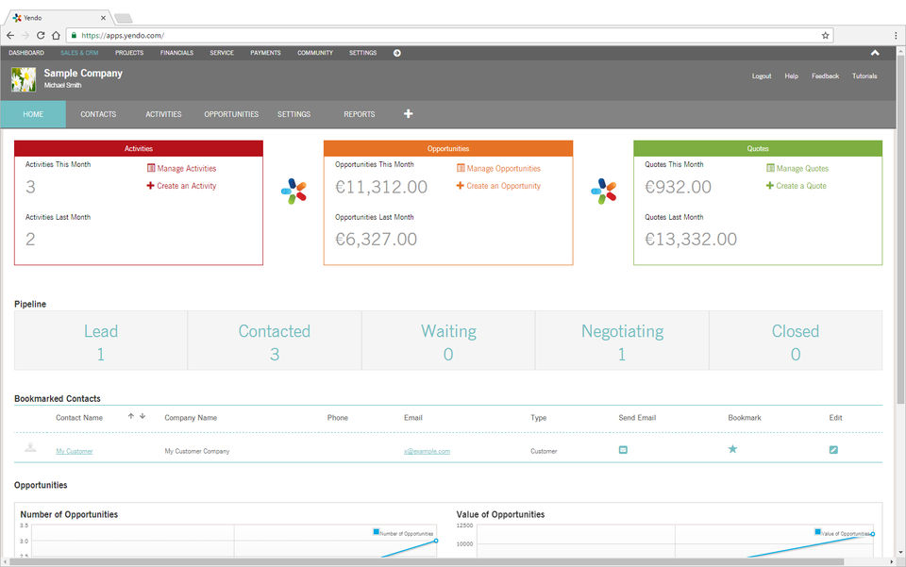This screenshot has width=906, height=567.
Task: Click Create an Opportunity link
Action: (498, 186)
